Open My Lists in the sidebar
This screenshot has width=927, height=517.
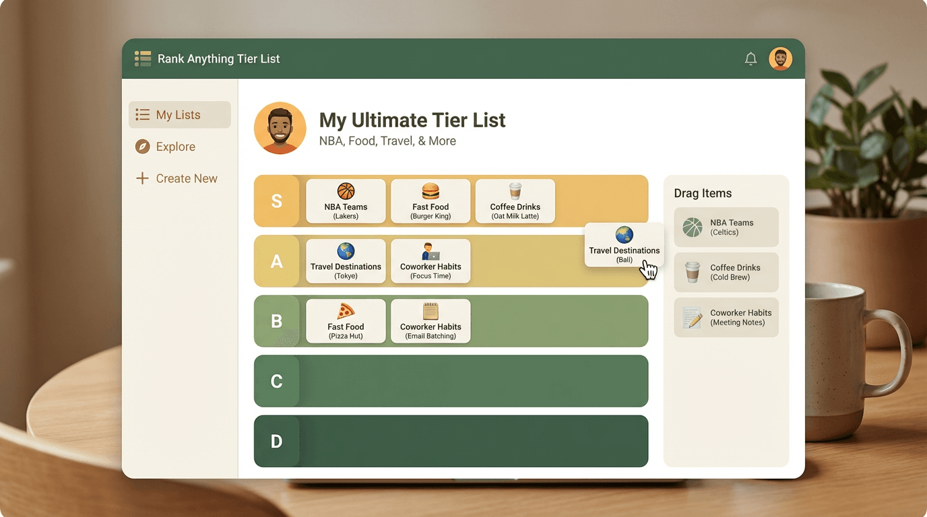[x=180, y=114]
